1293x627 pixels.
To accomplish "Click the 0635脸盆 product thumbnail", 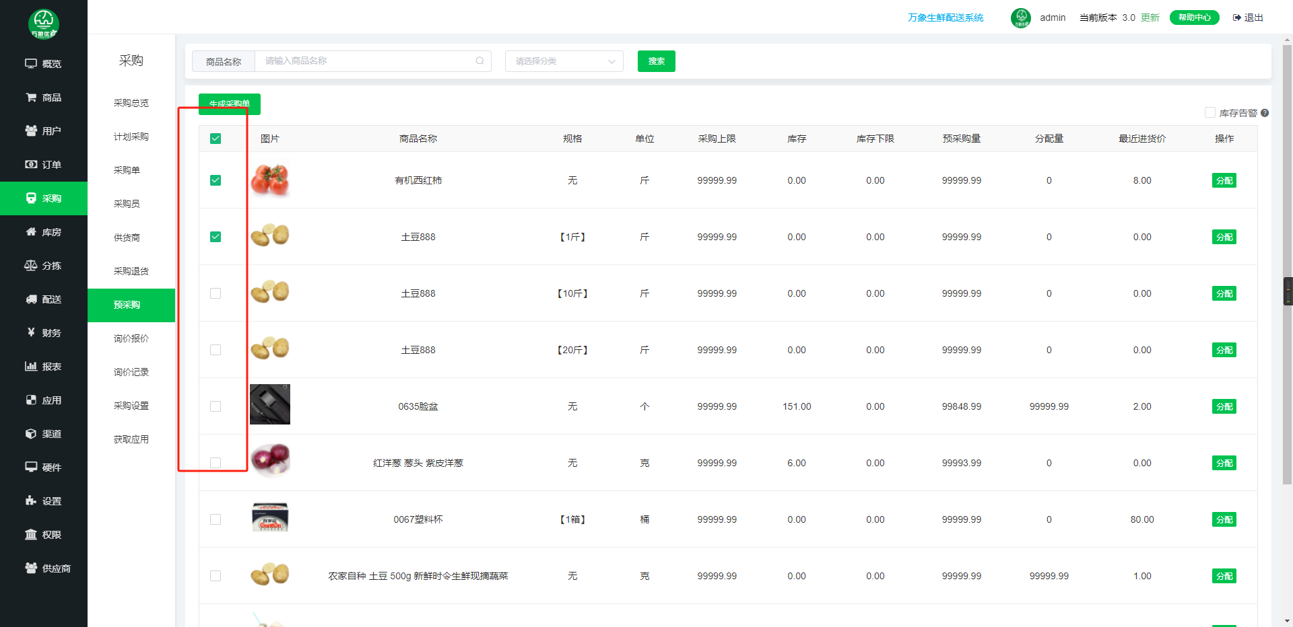I will point(270,404).
